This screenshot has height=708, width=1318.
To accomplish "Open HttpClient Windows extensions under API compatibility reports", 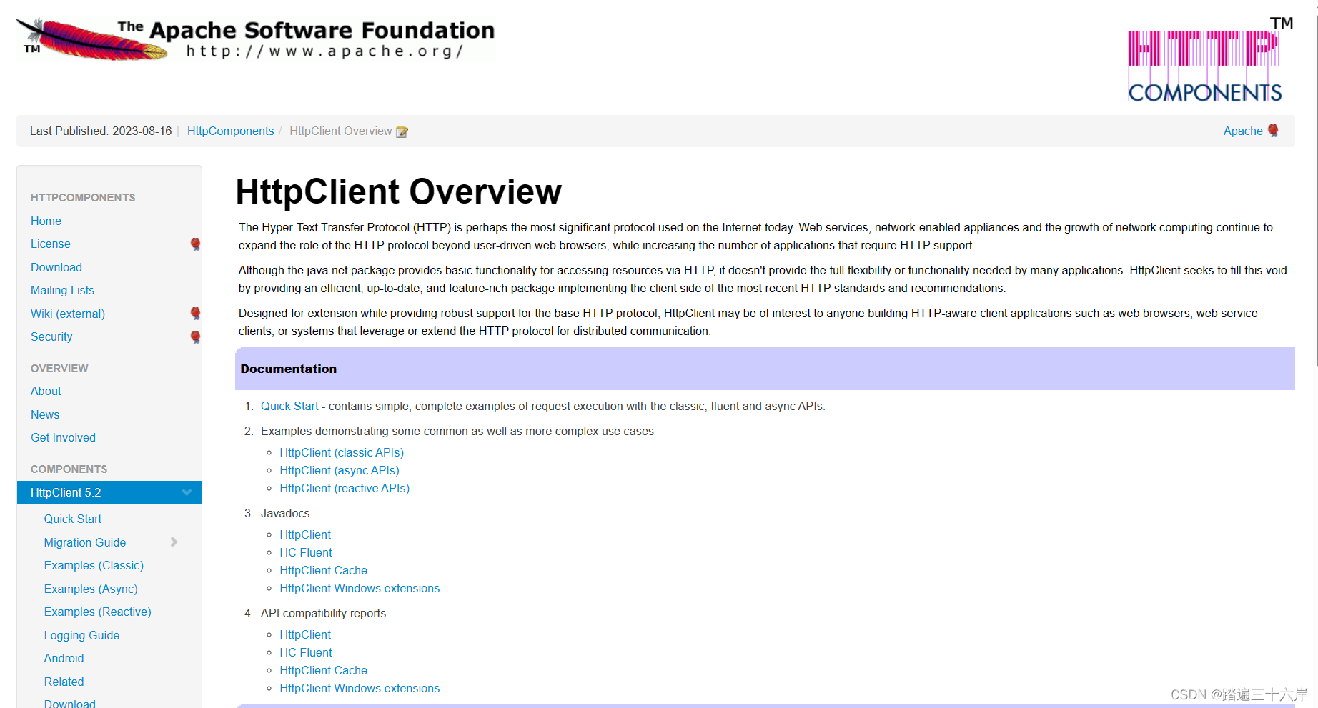I will click(360, 689).
